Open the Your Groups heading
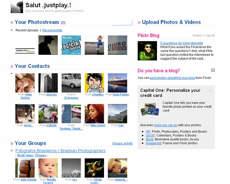Screen dimensions: 230x184 [x=30, y=143]
